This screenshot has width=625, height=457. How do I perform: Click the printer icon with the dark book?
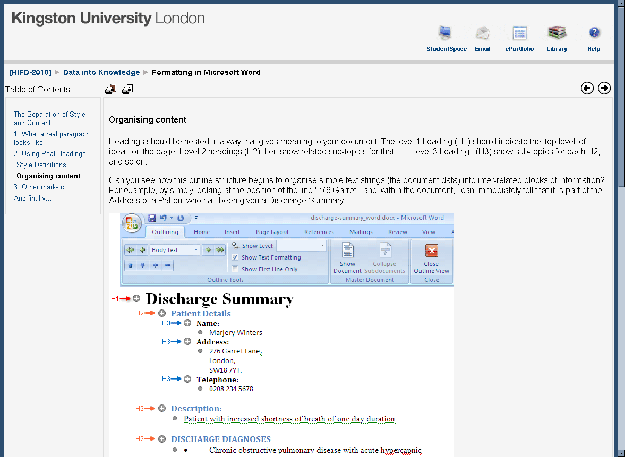click(x=110, y=89)
